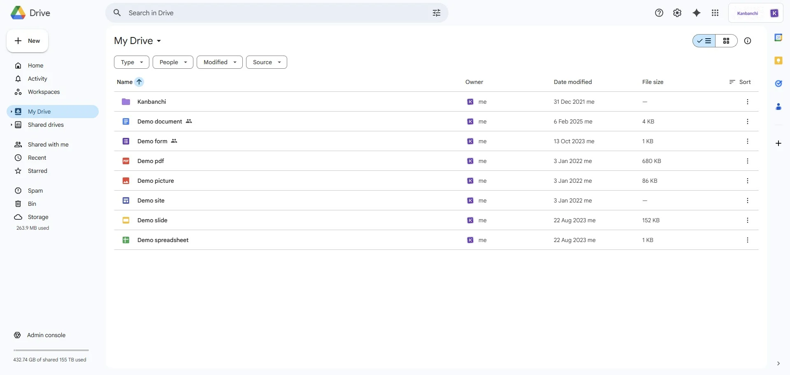Screen dimensions: 790x375
Task: Open the Google apps launcher grid
Action: (715, 13)
